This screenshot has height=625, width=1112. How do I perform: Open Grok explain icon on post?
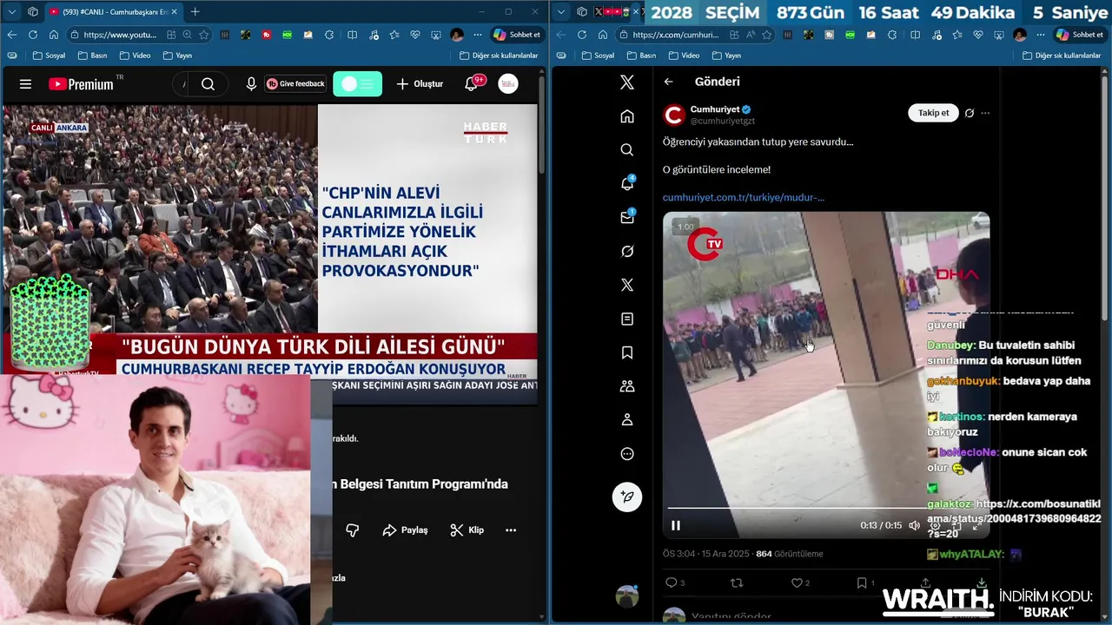(x=970, y=113)
